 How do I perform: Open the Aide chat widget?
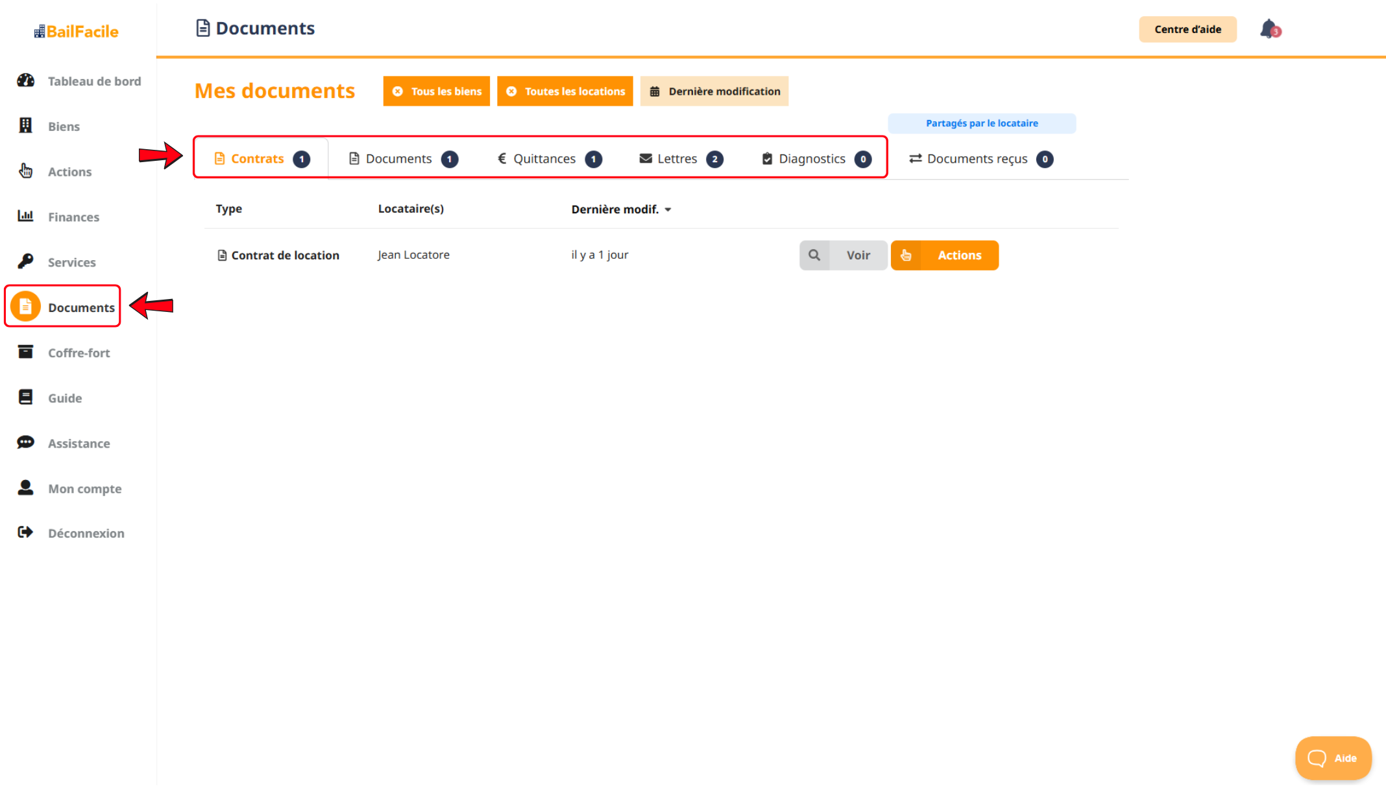[x=1333, y=758]
